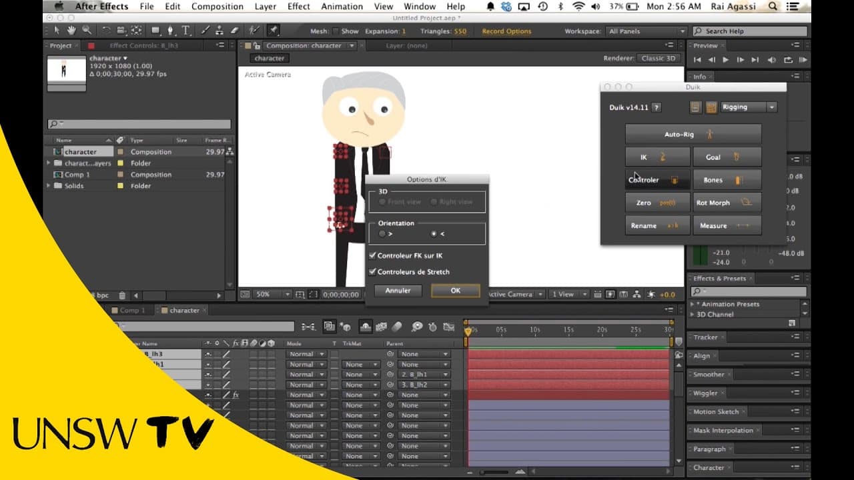The width and height of the screenshot is (854, 480).
Task: Select the '<' orientation radio button
Action: 434,234
